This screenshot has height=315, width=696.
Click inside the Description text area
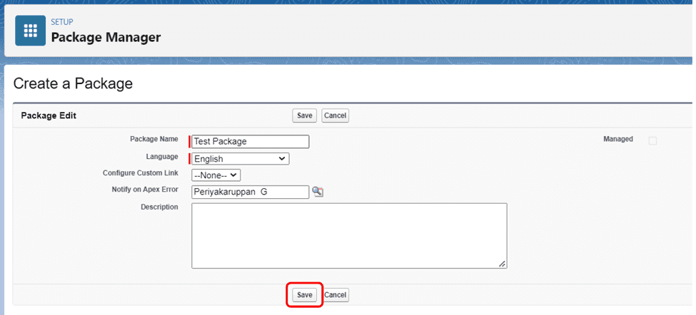(349, 236)
